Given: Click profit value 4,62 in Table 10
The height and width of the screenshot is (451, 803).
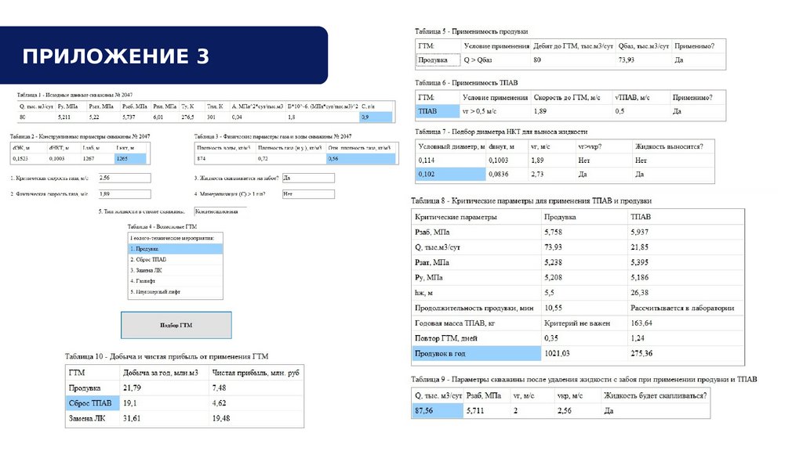Looking at the screenshot, I should 220,403.
